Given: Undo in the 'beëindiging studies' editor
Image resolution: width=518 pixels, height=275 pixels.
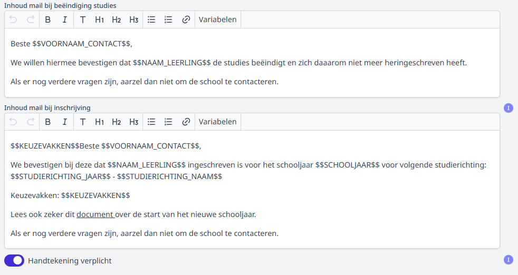Looking at the screenshot, I should pos(13,20).
